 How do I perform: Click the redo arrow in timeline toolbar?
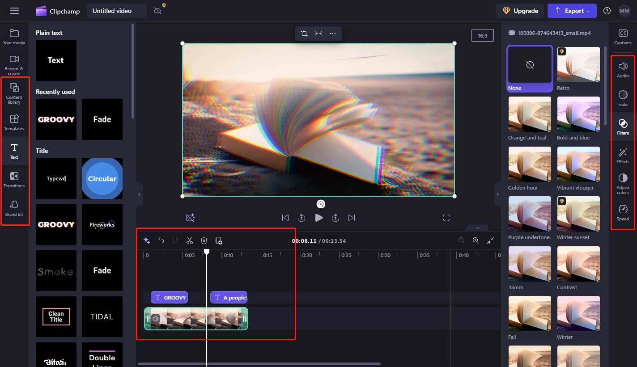(x=175, y=240)
